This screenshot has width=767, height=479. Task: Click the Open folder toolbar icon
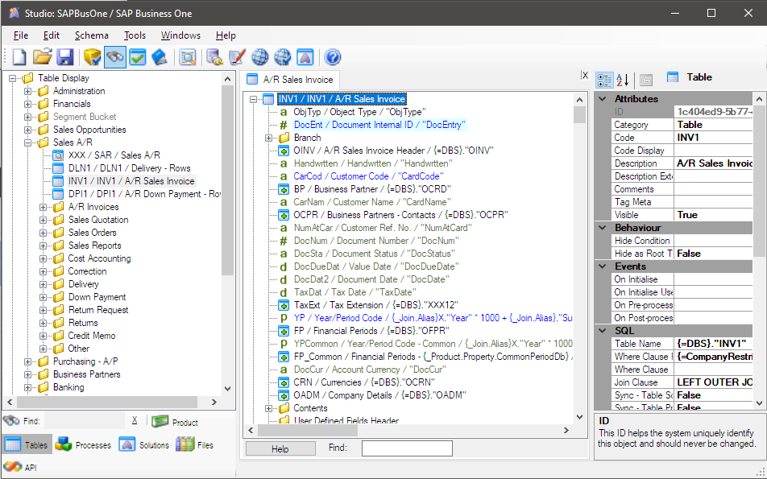[42, 57]
